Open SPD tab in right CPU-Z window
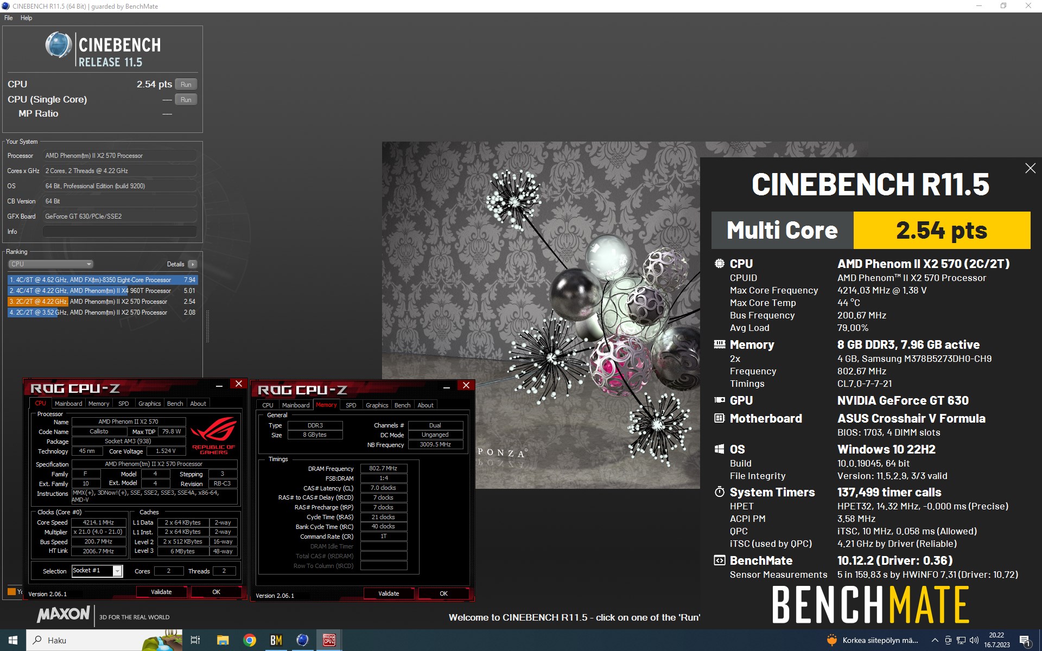 [x=351, y=405]
